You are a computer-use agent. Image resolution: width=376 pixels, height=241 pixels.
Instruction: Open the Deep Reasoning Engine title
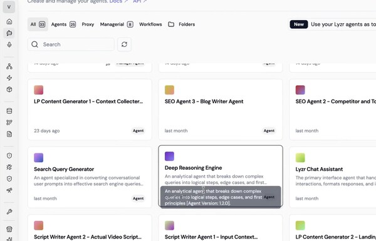[193, 168]
